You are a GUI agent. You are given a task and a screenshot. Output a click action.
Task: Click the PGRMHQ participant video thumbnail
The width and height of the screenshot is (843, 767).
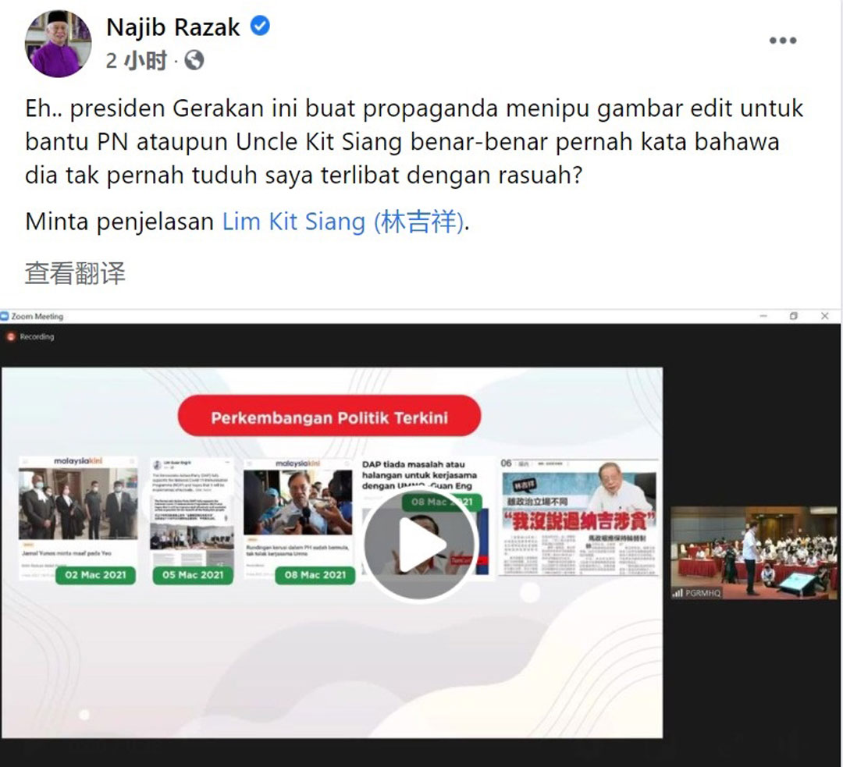753,552
